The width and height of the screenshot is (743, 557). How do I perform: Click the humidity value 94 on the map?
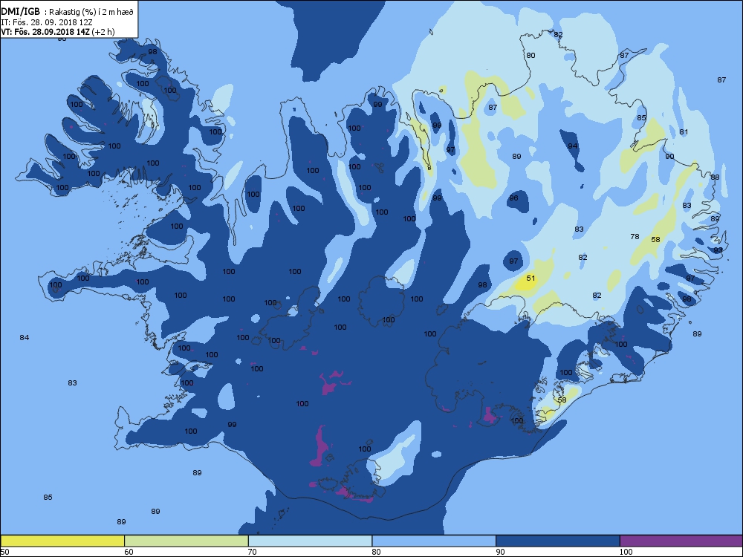click(x=573, y=146)
